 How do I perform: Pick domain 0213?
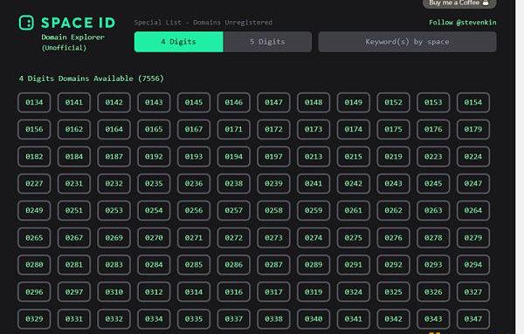(x=314, y=156)
